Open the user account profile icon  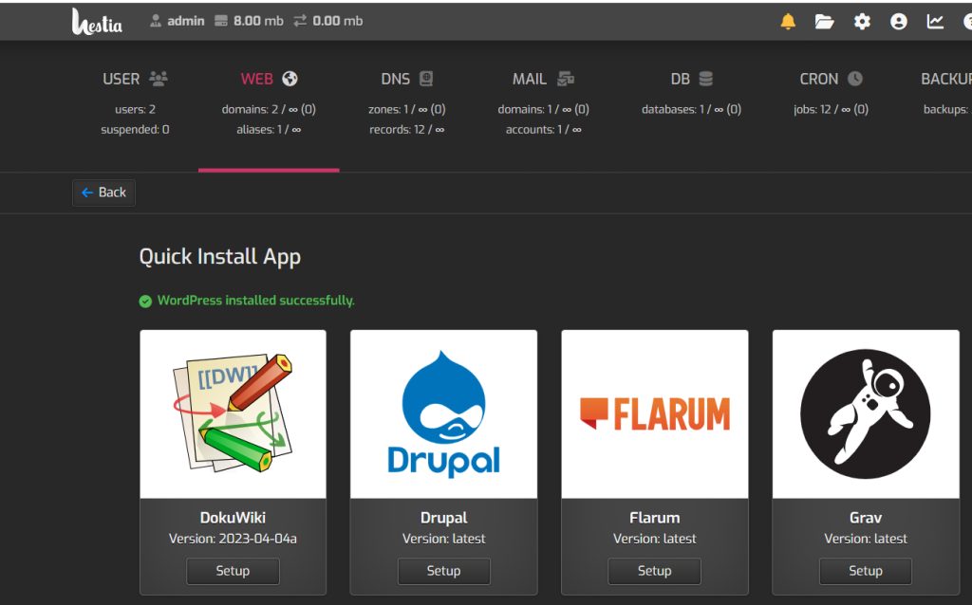pyautogui.click(x=898, y=22)
